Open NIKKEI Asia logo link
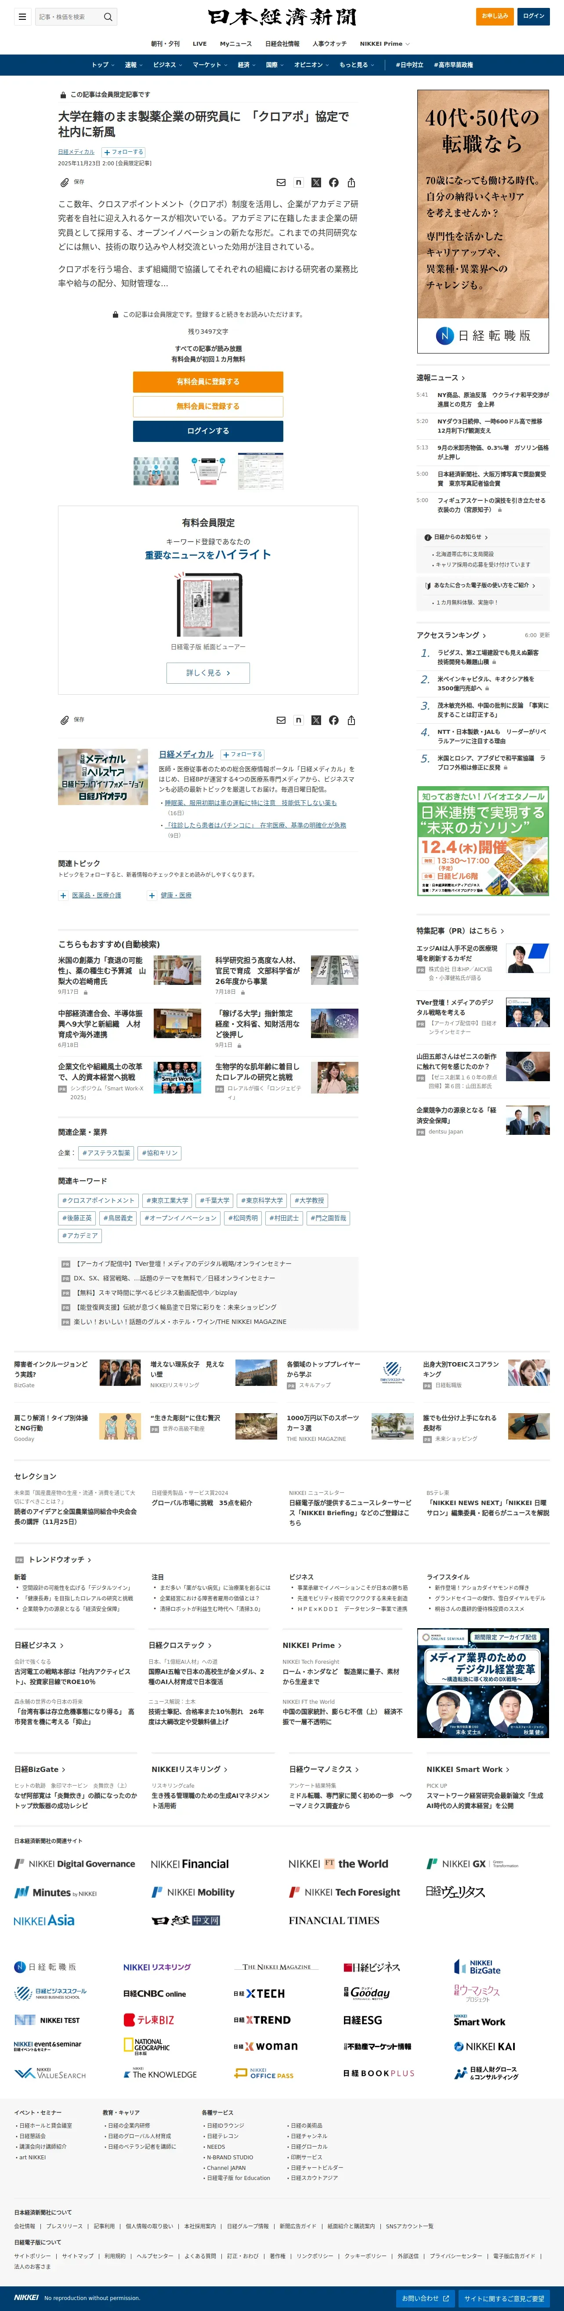Viewport: 564px width, 2311px height. pos(44,1920)
